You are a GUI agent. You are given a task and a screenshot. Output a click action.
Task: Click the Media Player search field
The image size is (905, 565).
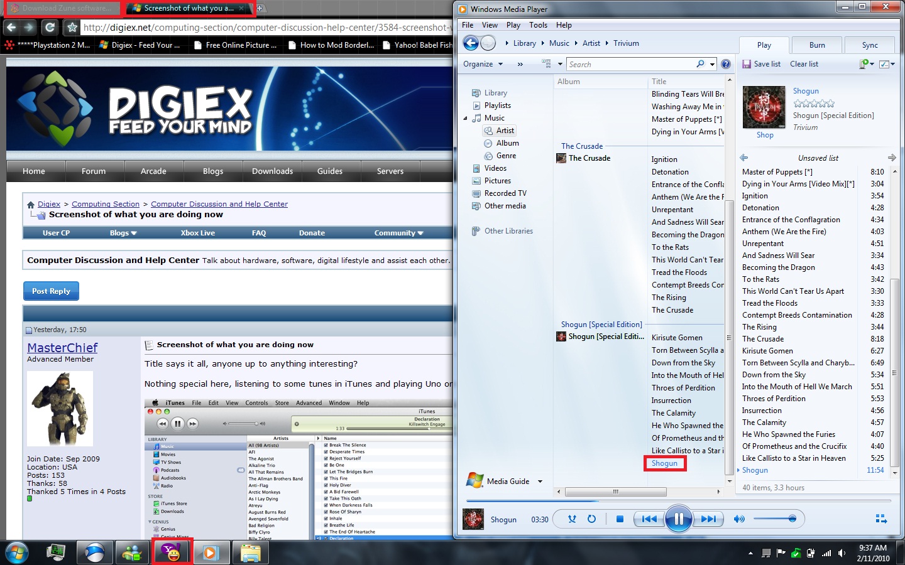pyautogui.click(x=630, y=64)
